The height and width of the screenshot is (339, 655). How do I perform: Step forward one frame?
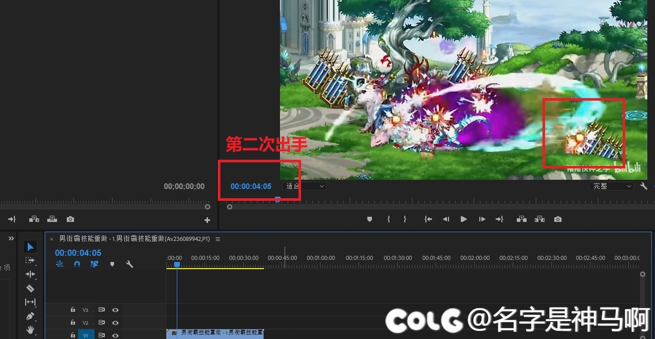pyautogui.click(x=482, y=219)
